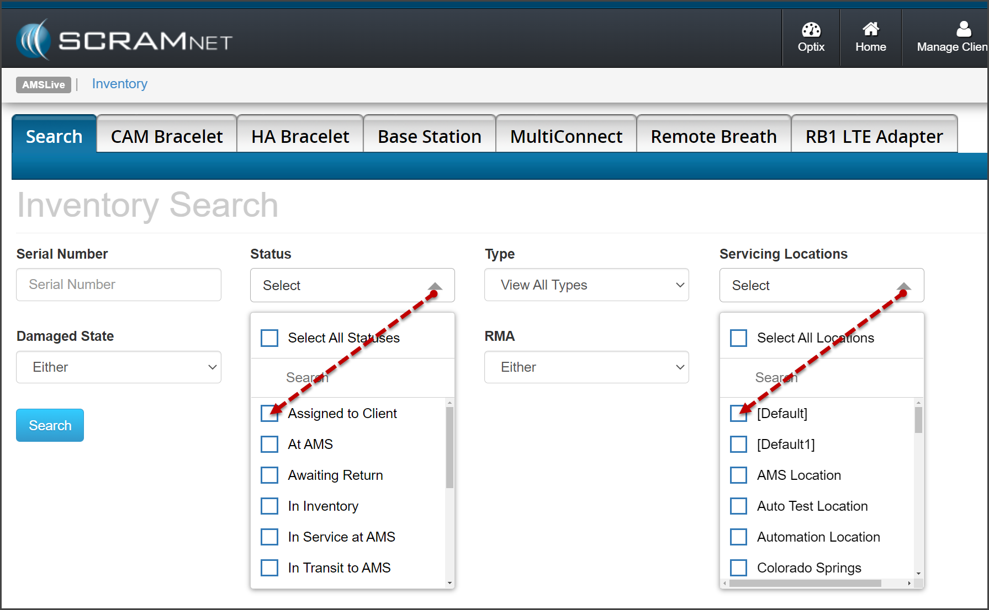Screen dimensions: 989x610
Task: Tick the Colorado Springs location checkbox
Action: (x=738, y=568)
